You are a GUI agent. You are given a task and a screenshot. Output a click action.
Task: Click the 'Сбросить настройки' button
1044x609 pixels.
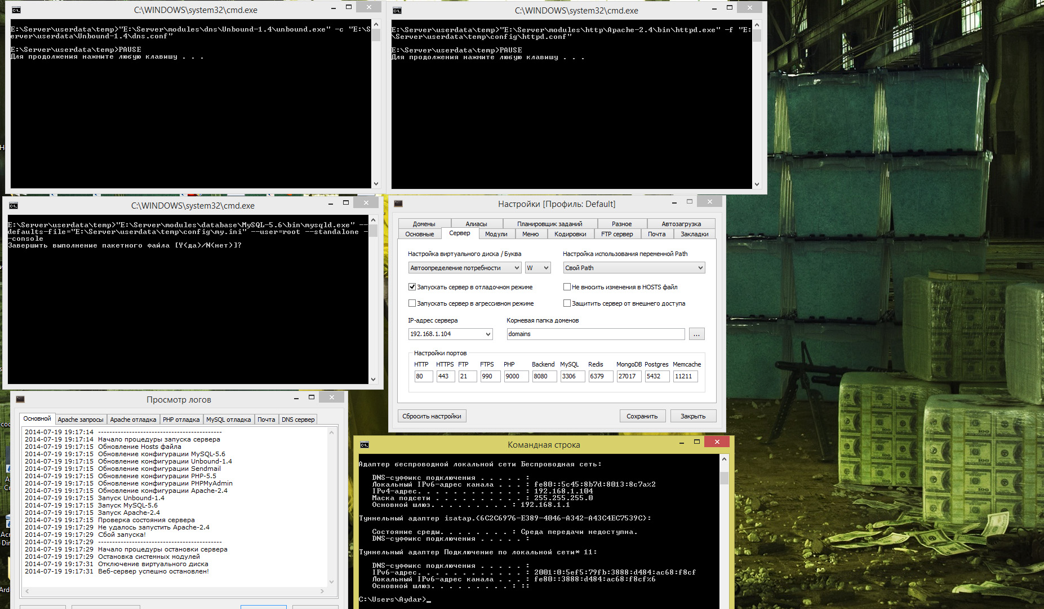(432, 416)
